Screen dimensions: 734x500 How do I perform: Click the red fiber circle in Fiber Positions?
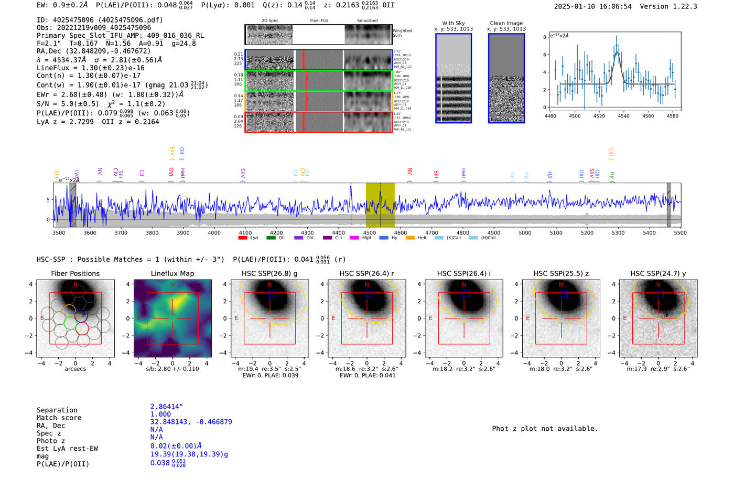tap(82, 328)
